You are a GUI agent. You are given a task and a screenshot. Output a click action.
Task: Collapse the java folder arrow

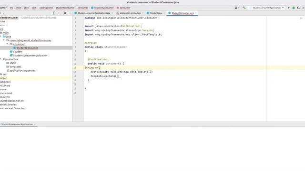click(1, 37)
